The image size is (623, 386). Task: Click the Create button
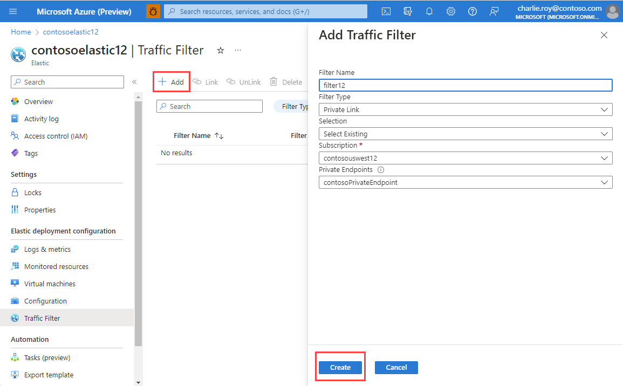340,367
